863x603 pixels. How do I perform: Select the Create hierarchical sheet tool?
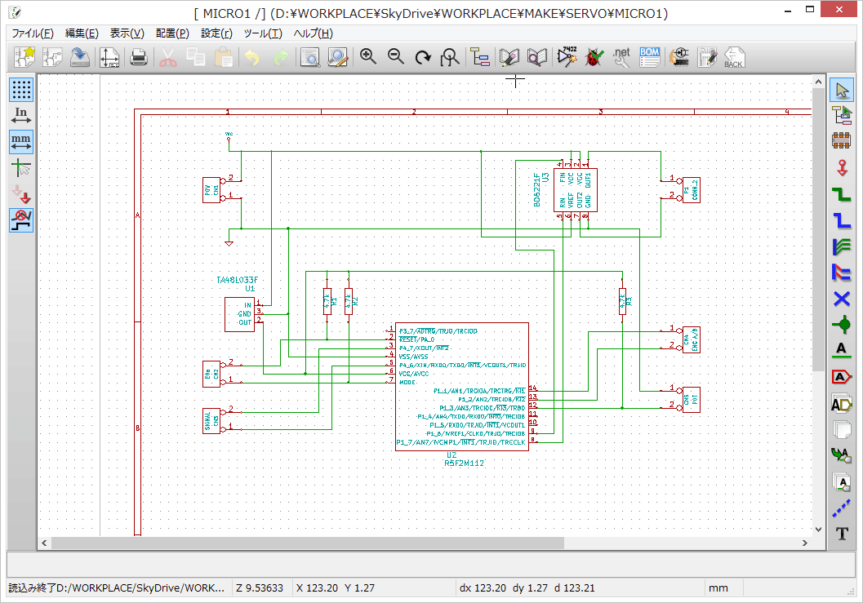(x=842, y=429)
